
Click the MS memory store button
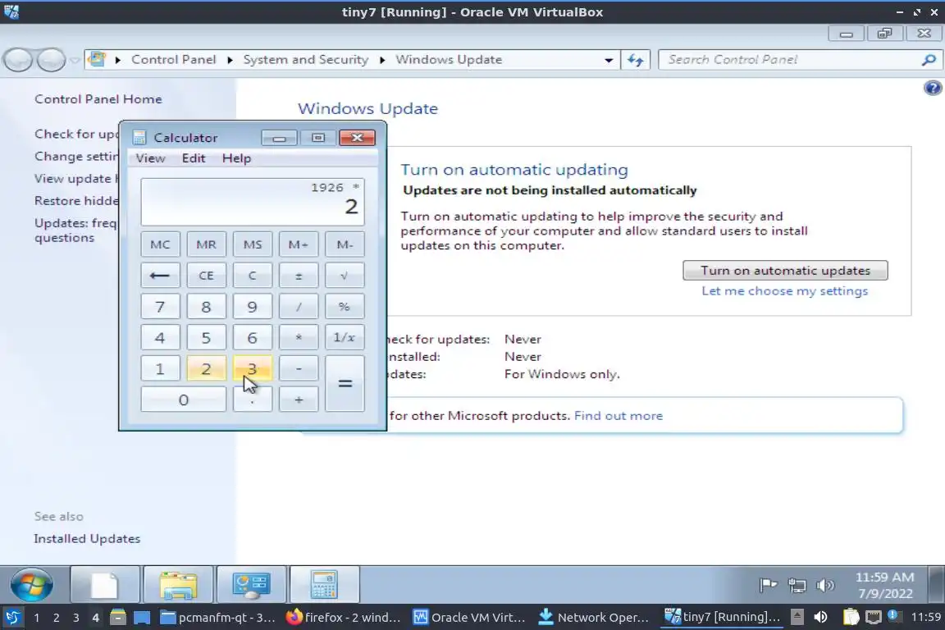pos(252,244)
